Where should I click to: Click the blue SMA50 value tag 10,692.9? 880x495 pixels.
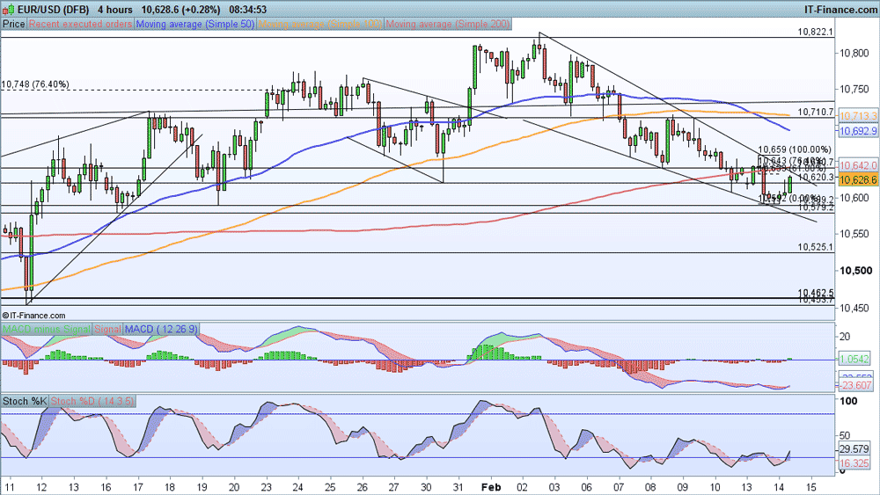coord(857,131)
